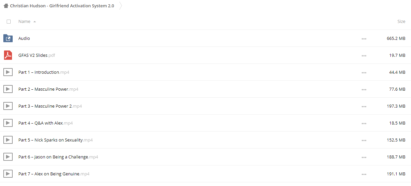Click video icon for Part 7 – Alex on Being Genuine
The image size is (411, 186).
point(8,174)
